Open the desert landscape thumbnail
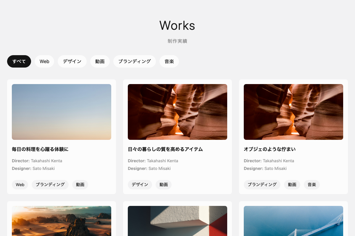Viewport: 355px width, 236px height. tap(62, 221)
